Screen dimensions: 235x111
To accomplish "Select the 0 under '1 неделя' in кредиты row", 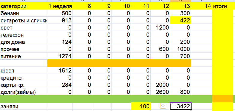I will 60,78.
